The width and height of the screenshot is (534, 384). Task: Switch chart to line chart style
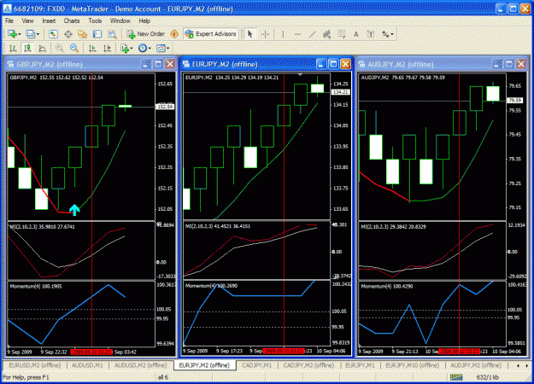(x=42, y=49)
